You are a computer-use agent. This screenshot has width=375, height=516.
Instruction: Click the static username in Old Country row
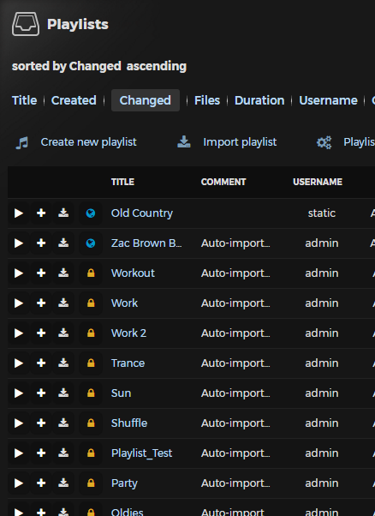[x=321, y=213]
